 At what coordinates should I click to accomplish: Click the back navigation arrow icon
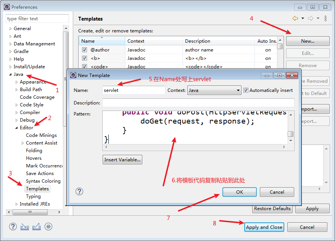[x=295, y=19]
